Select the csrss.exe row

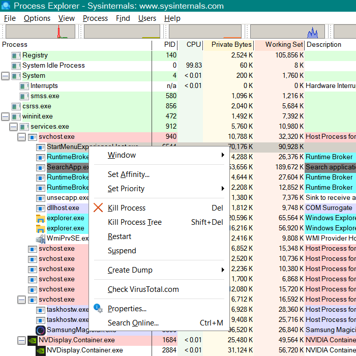tap(178, 106)
